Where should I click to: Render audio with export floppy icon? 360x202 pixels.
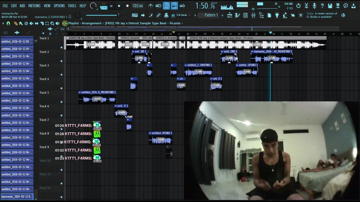[x=338, y=6]
